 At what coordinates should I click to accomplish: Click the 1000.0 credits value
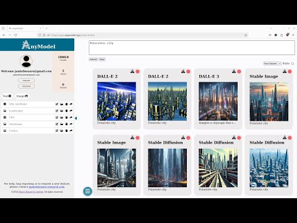63,57
